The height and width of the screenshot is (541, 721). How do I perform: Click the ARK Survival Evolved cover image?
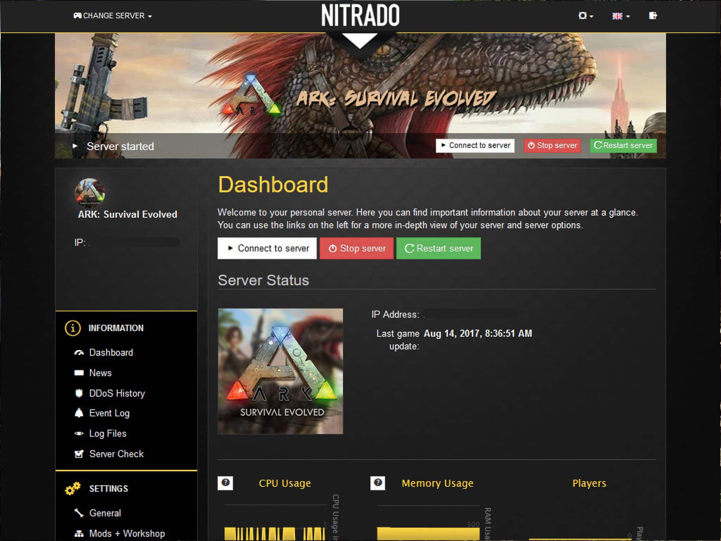pyautogui.click(x=280, y=371)
